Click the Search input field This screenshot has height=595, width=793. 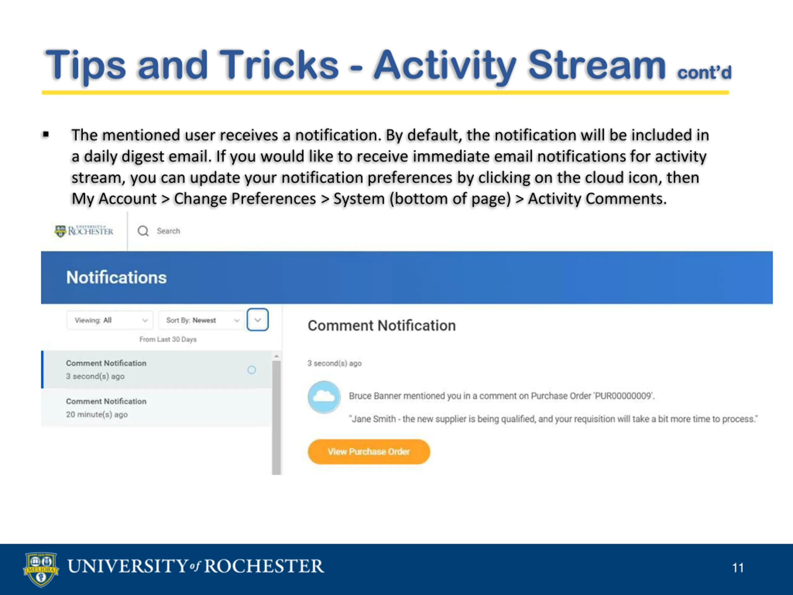click(169, 231)
